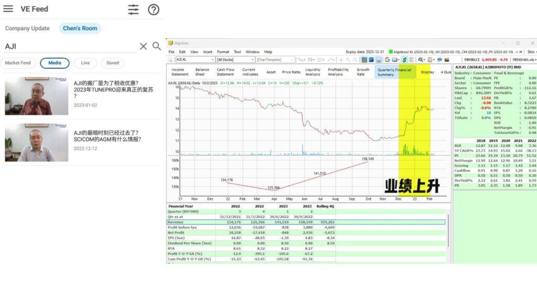
Task: Open the Help menu
Action: point(268,52)
